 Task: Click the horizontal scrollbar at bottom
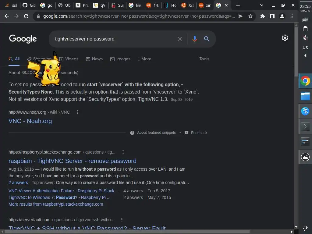point(127,232)
